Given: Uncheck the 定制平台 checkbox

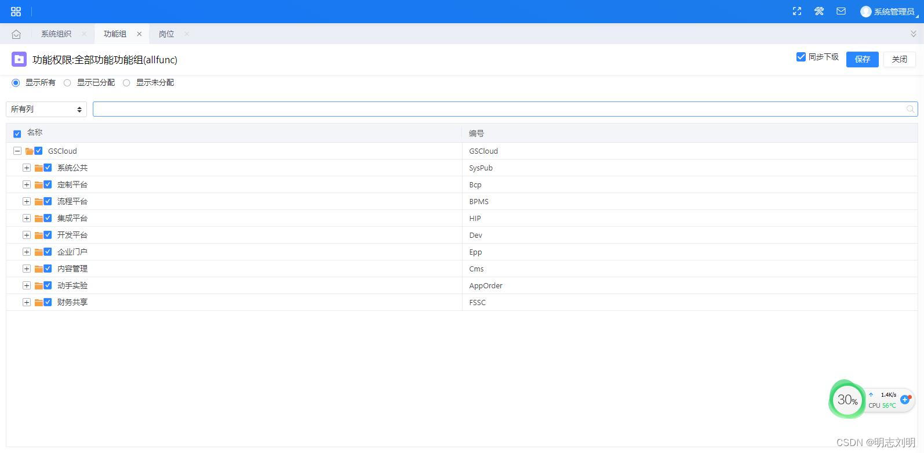Looking at the screenshot, I should tap(48, 184).
